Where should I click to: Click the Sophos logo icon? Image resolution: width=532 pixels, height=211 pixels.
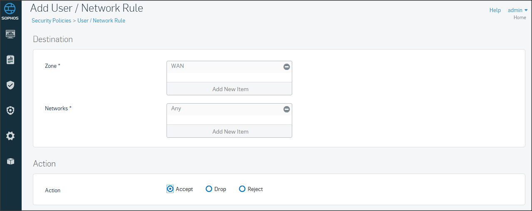pos(10,9)
